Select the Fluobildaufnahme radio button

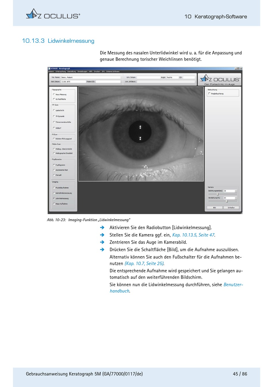pyautogui.click(x=54, y=188)
